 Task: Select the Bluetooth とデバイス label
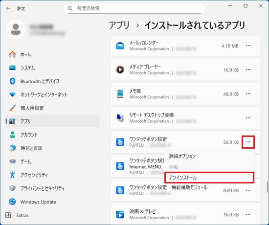tap(40, 81)
